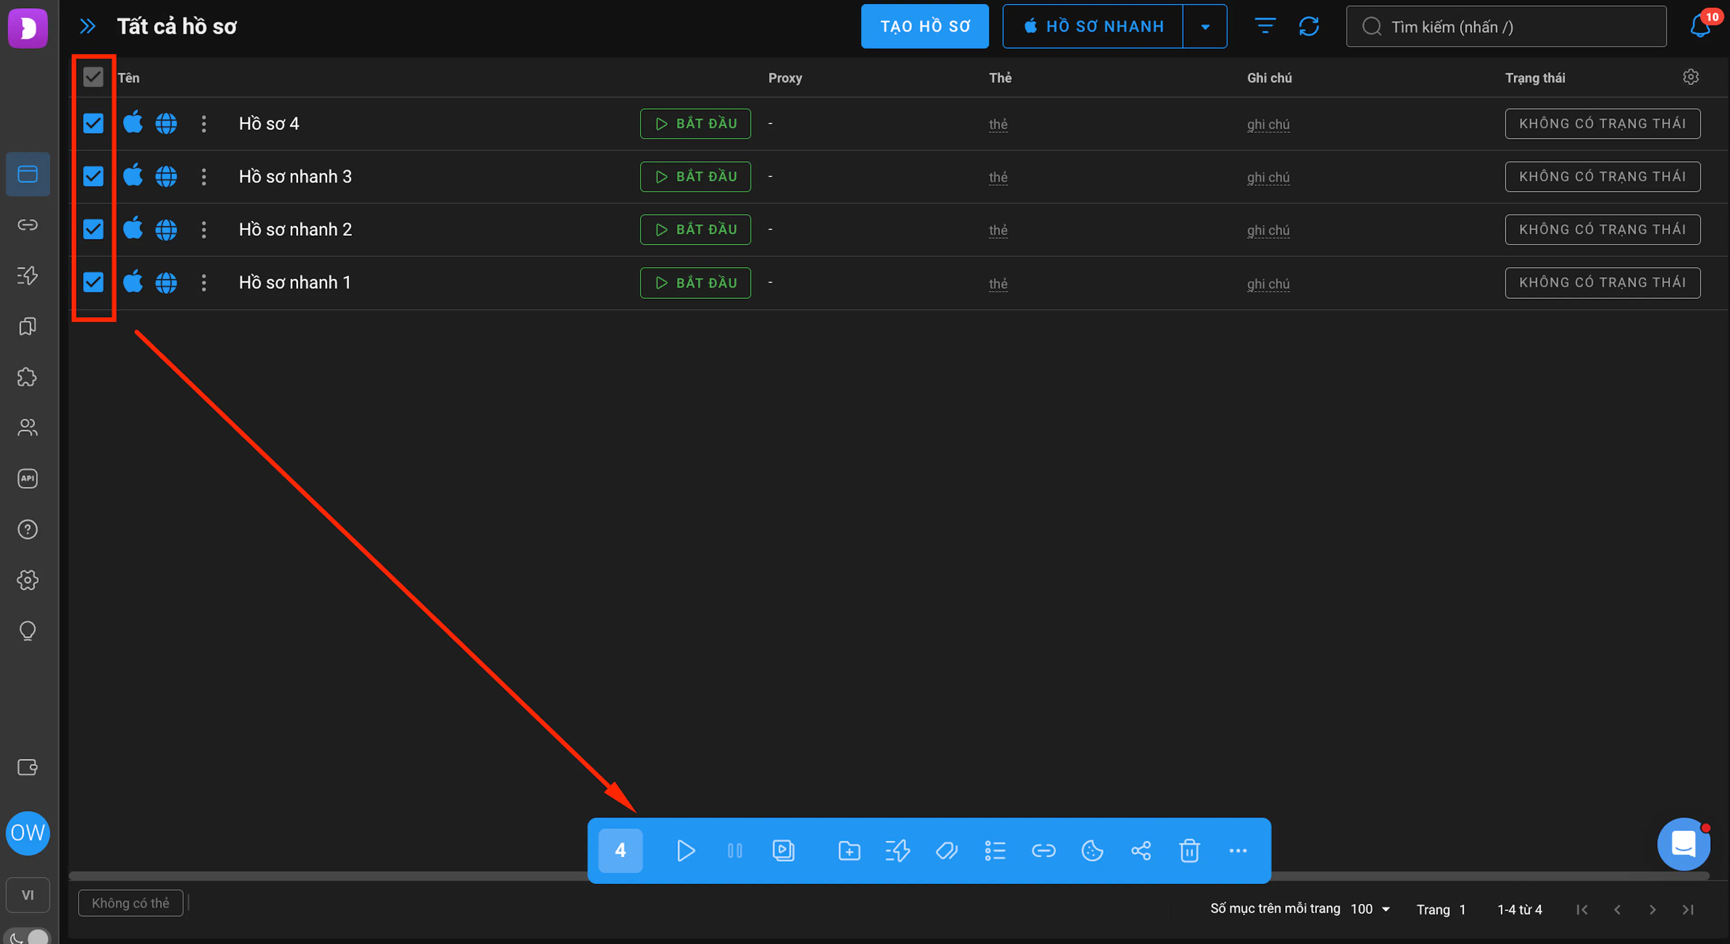
Task: Toggle the select-all checkbox in header
Action: coord(93,77)
